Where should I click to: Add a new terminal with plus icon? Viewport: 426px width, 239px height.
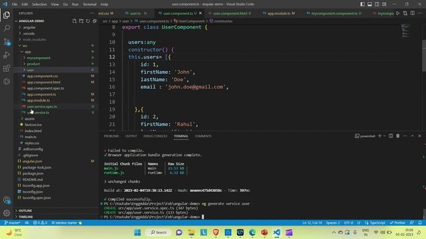[379, 135]
